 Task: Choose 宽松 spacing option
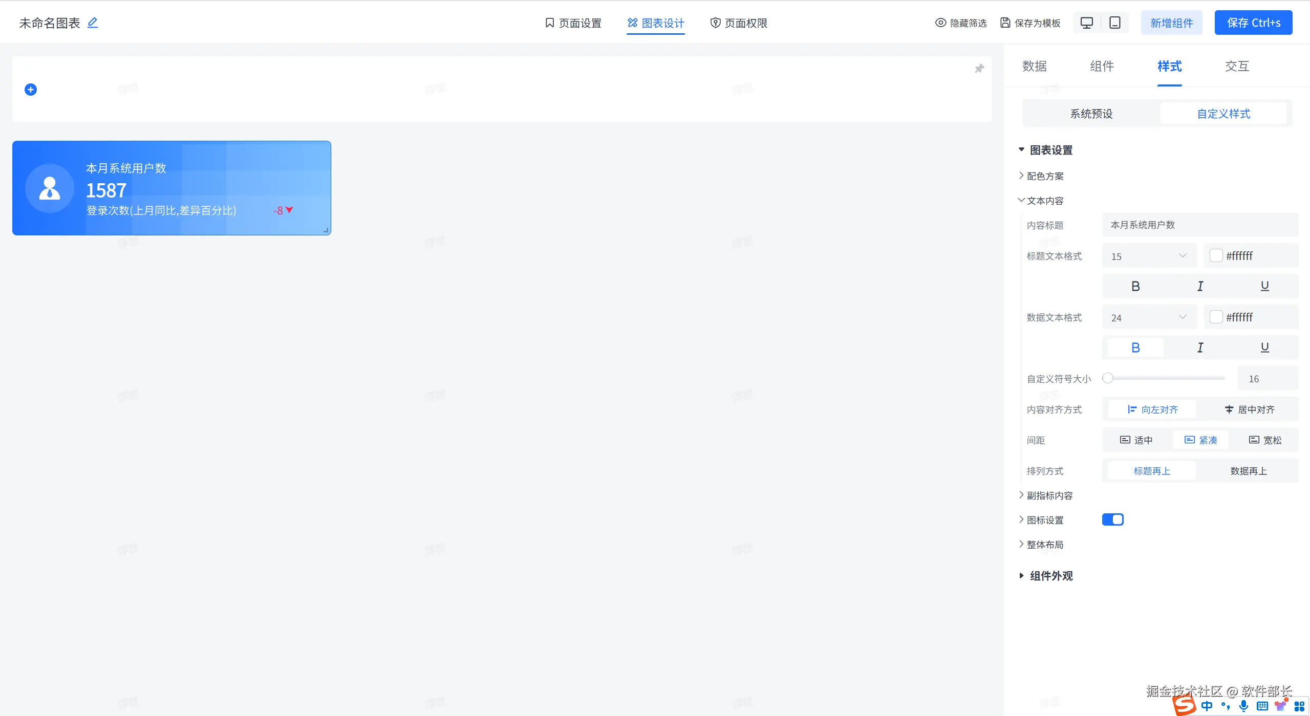(x=1265, y=440)
